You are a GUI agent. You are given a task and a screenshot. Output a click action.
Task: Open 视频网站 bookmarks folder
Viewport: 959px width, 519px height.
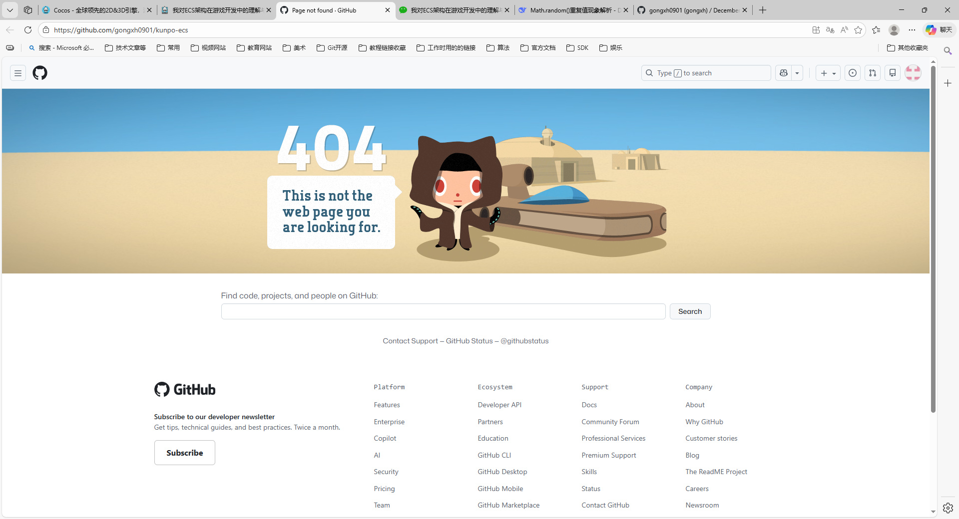pos(208,48)
